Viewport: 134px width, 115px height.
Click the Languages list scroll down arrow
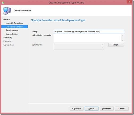click(102, 48)
